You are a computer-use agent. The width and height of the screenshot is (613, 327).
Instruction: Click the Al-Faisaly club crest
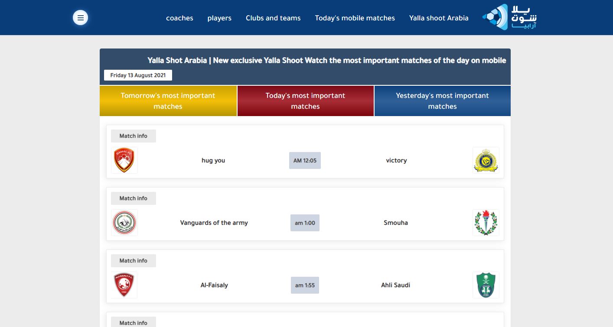[x=124, y=285]
